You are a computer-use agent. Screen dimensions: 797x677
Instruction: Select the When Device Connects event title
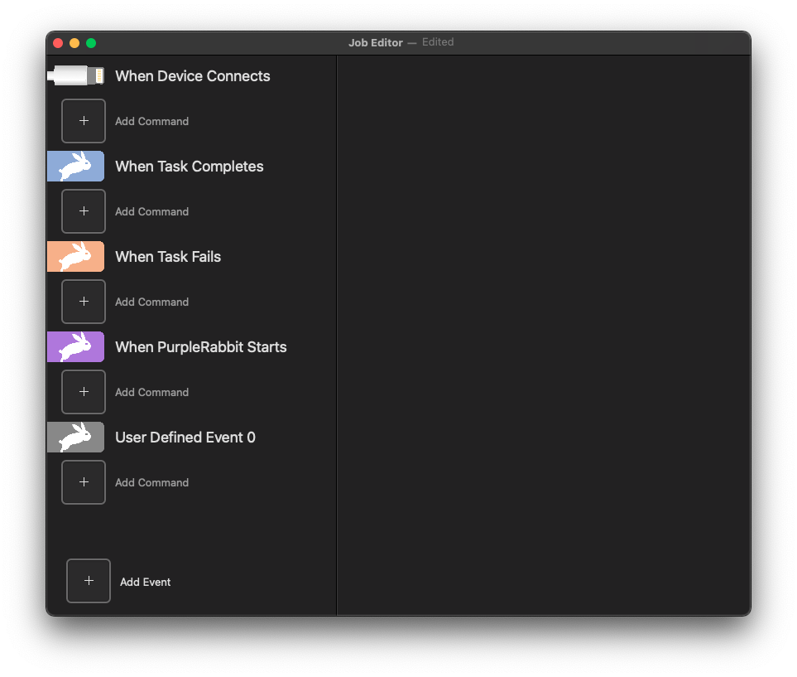[x=193, y=76]
